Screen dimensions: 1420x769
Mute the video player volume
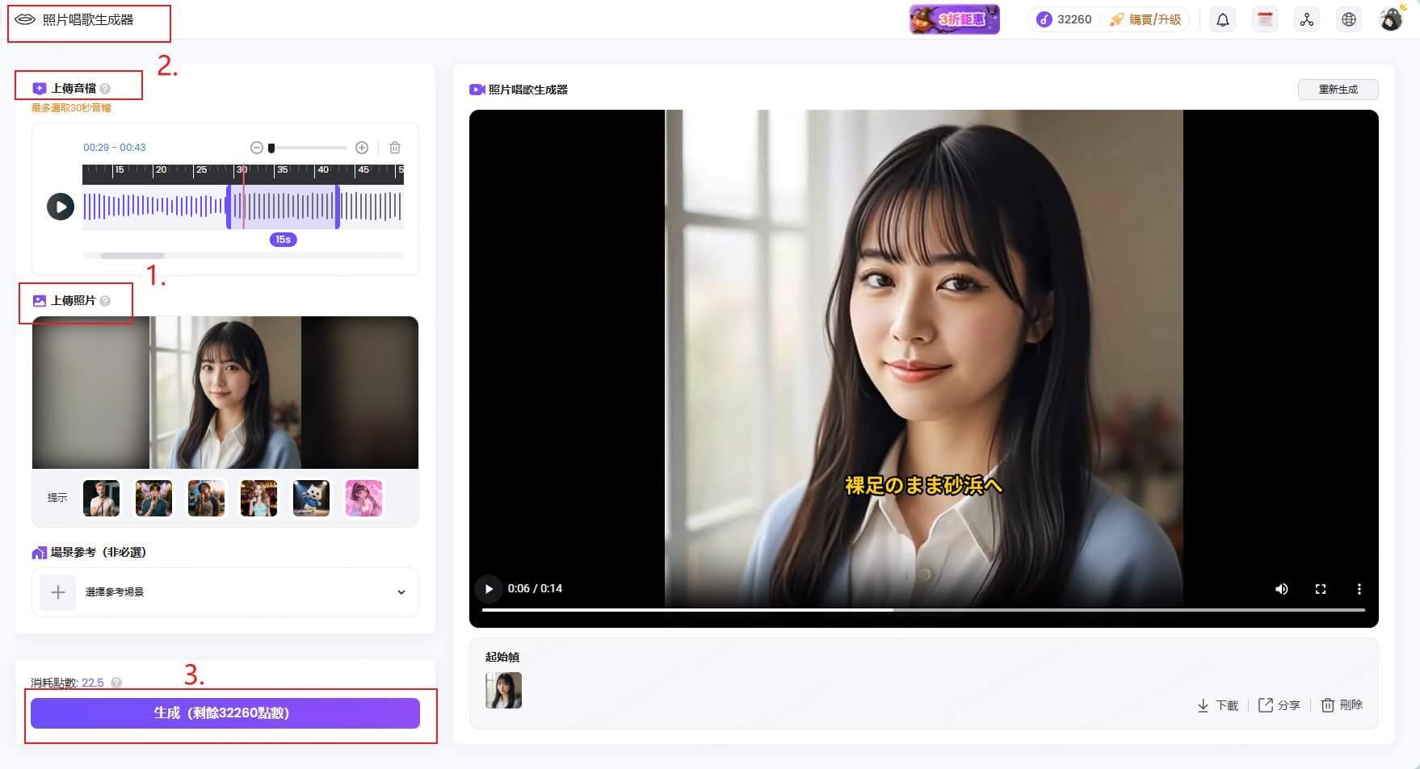pyautogui.click(x=1281, y=589)
